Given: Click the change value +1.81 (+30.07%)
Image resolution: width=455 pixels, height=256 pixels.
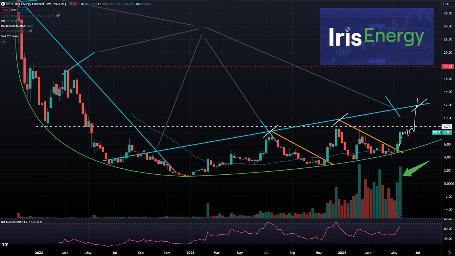Looking at the screenshot, I should [124, 4].
